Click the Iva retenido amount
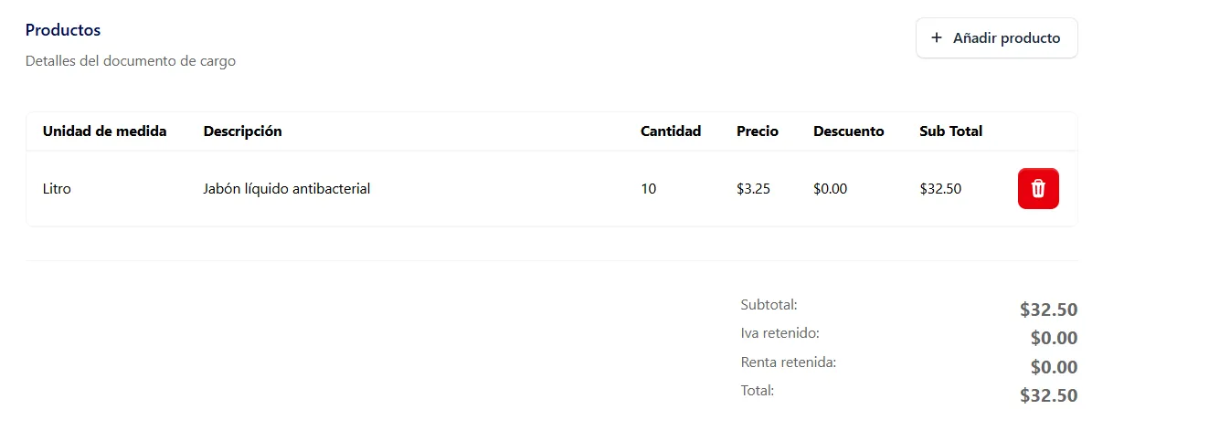 1054,338
